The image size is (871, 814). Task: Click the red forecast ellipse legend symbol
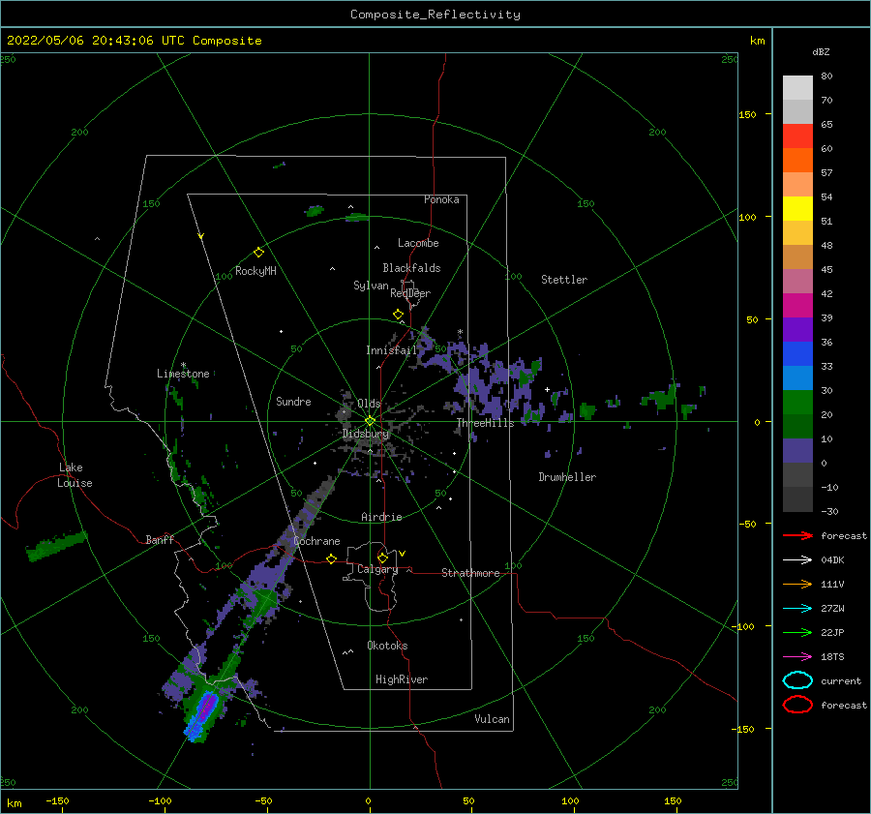point(797,705)
